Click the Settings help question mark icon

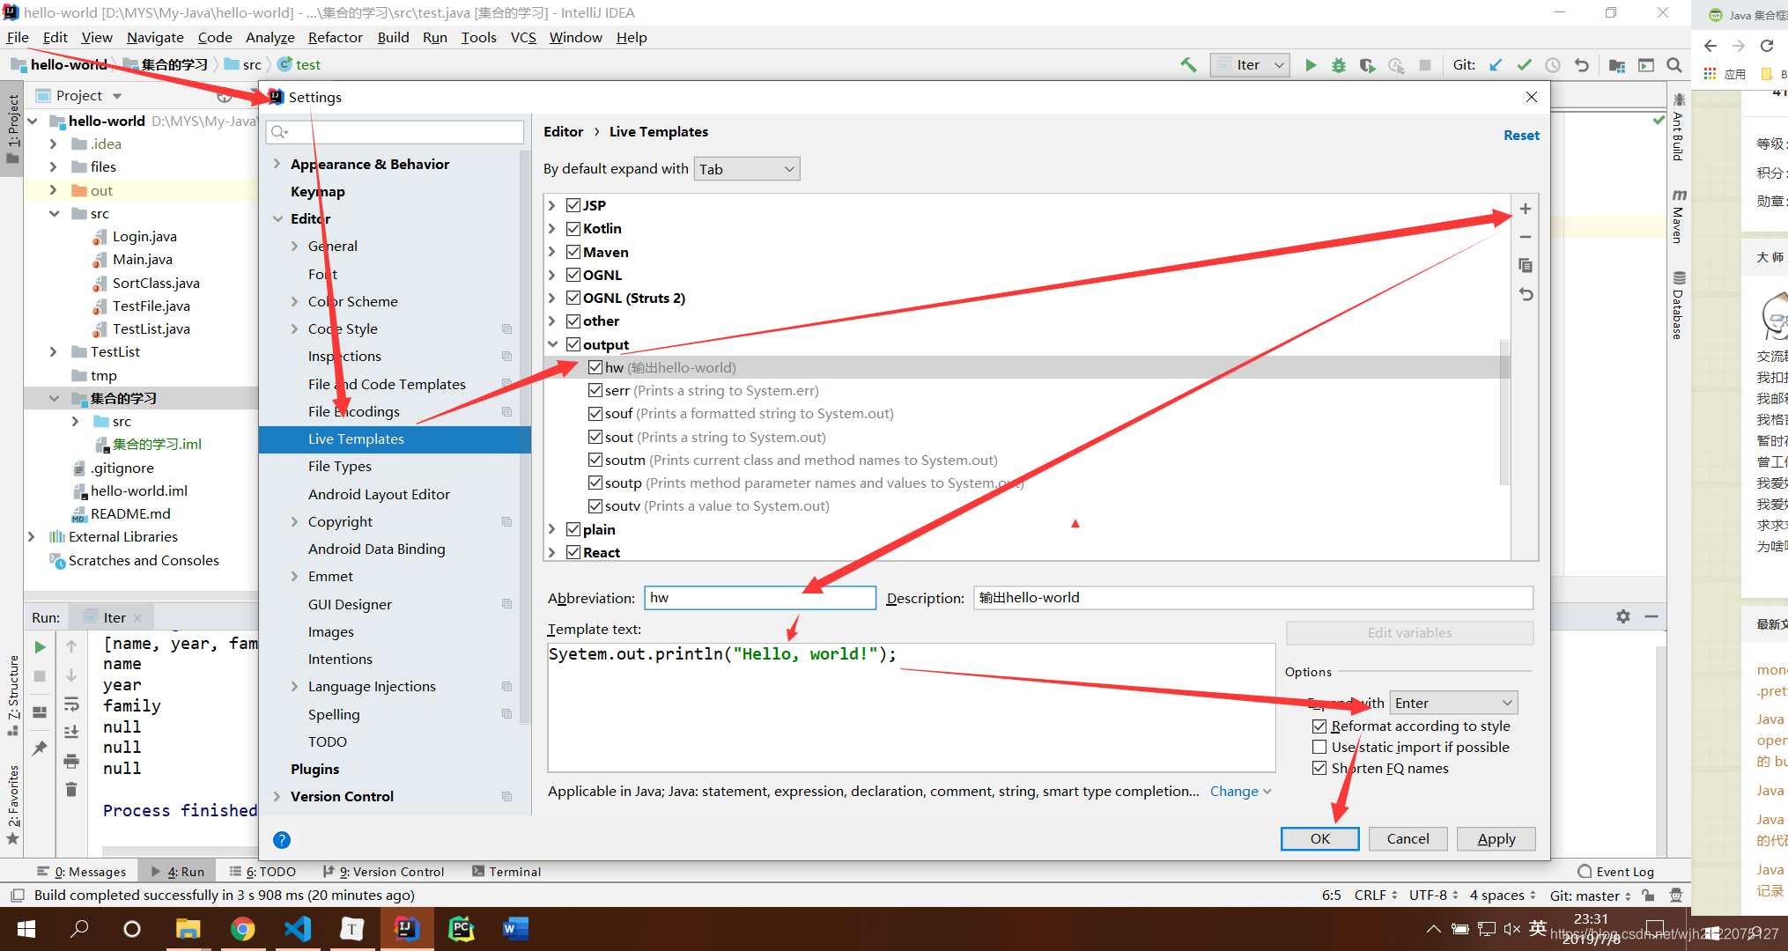282,839
